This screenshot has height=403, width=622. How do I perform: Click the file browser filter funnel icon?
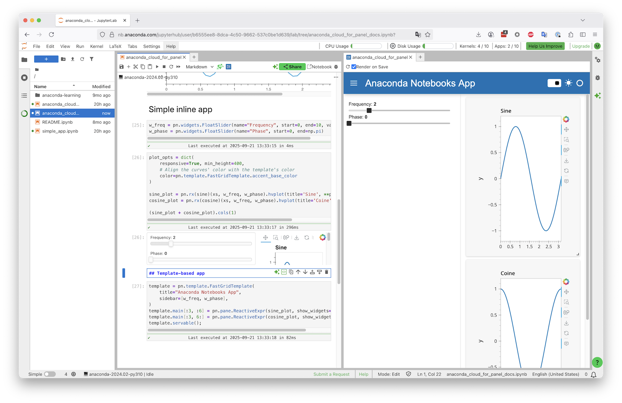click(92, 59)
